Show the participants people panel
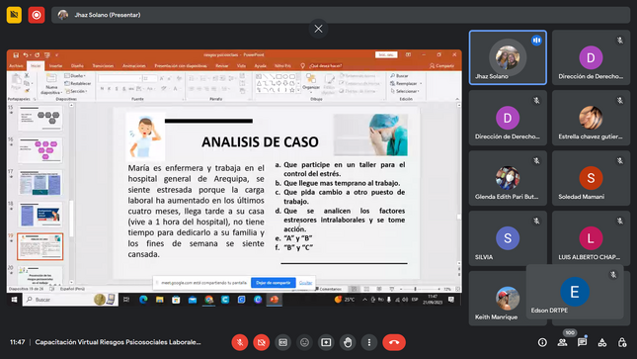Image resolution: width=637 pixels, height=359 pixels. click(x=563, y=343)
